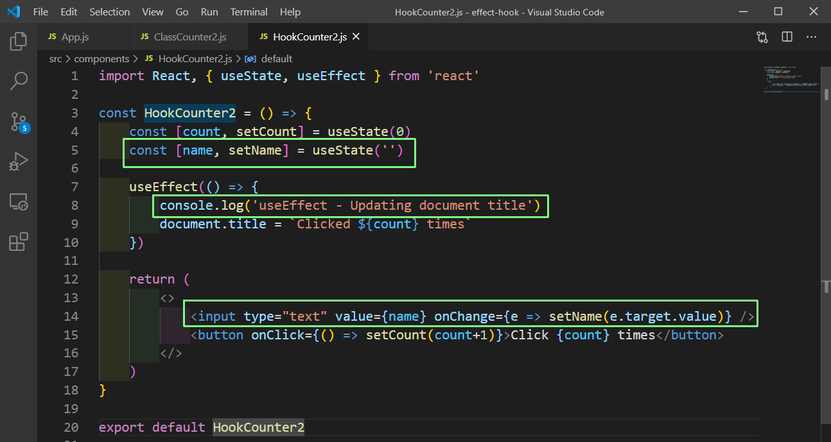Click the VS Code logo icon
This screenshot has height=442, width=831.
click(x=13, y=12)
